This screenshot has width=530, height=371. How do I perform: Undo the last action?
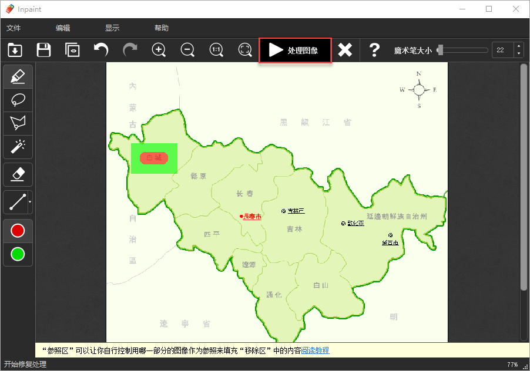(x=101, y=50)
